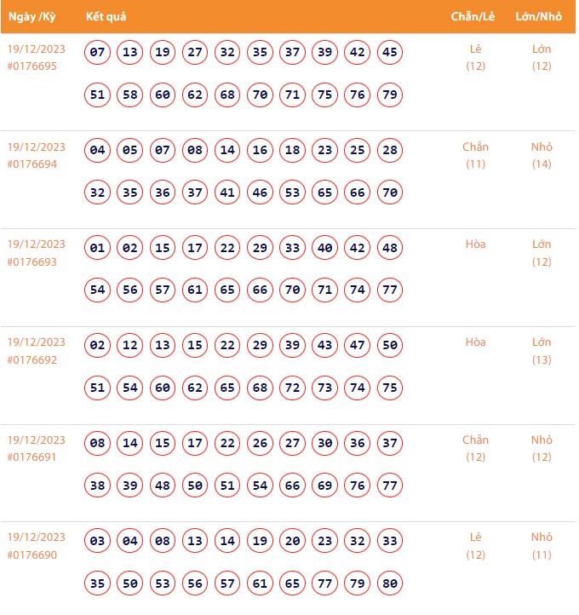Click the Lớn (13) result for draw #0176692
579x615 pixels.
pos(542,350)
